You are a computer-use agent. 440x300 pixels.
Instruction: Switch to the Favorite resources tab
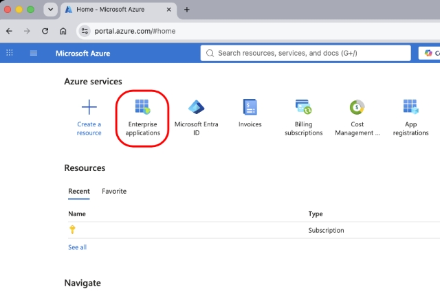[114, 192]
